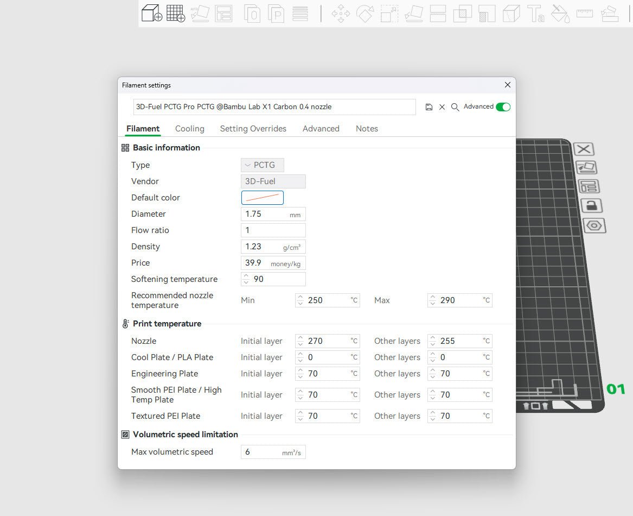Click the plate lock icon
The width and height of the screenshot is (633, 516).
[x=591, y=205]
